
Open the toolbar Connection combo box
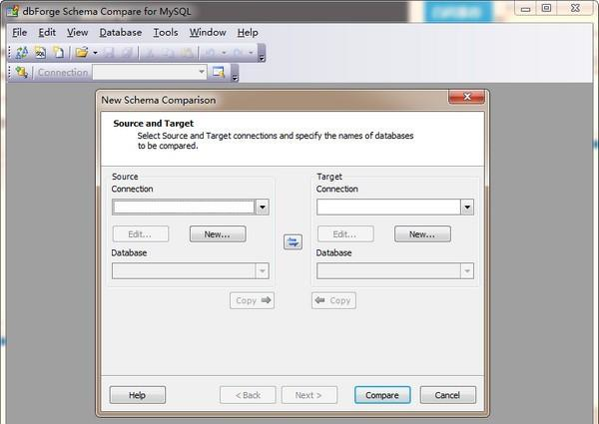pyautogui.click(x=150, y=72)
